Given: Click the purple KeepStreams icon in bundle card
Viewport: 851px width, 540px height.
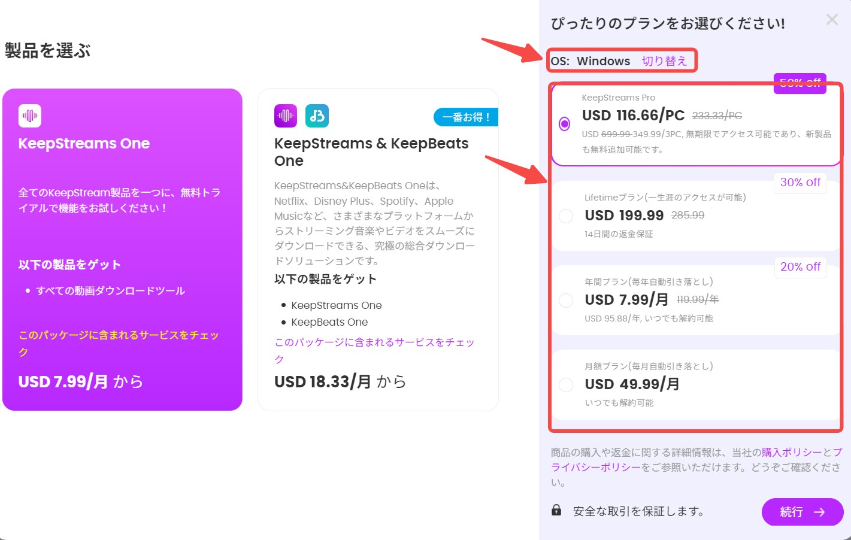Looking at the screenshot, I should 286,116.
